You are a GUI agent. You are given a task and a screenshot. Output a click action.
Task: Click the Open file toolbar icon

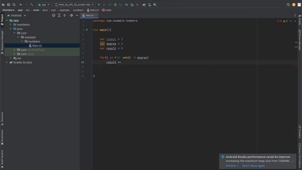(x=3, y=5)
